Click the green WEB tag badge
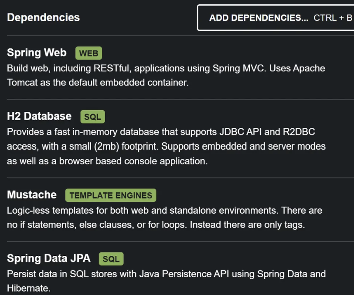The height and width of the screenshot is (295, 354). (x=89, y=54)
